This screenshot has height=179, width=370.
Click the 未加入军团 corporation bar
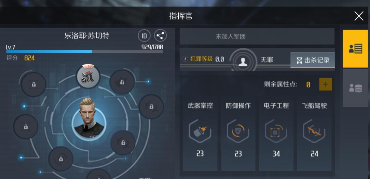(257, 36)
